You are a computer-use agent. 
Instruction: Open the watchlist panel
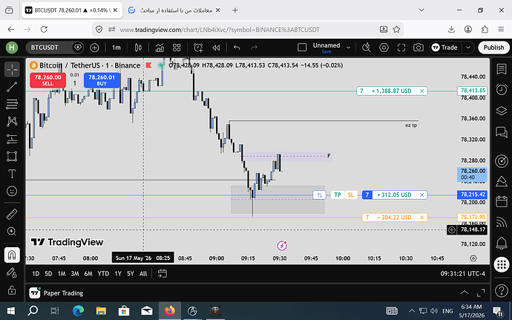(x=501, y=69)
